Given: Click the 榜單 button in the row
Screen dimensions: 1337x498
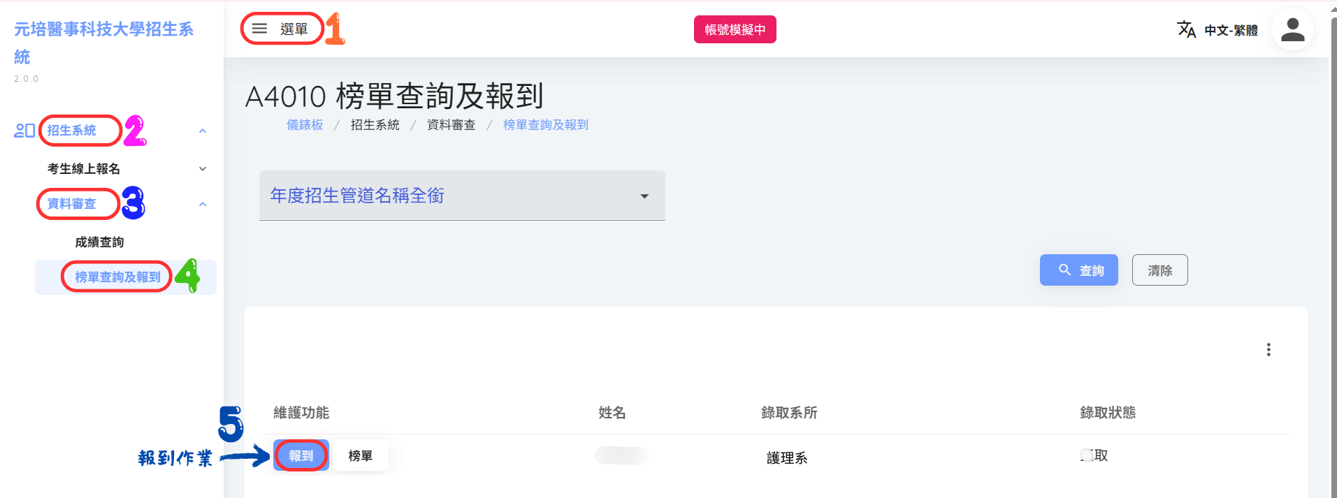Looking at the screenshot, I should click(x=360, y=455).
